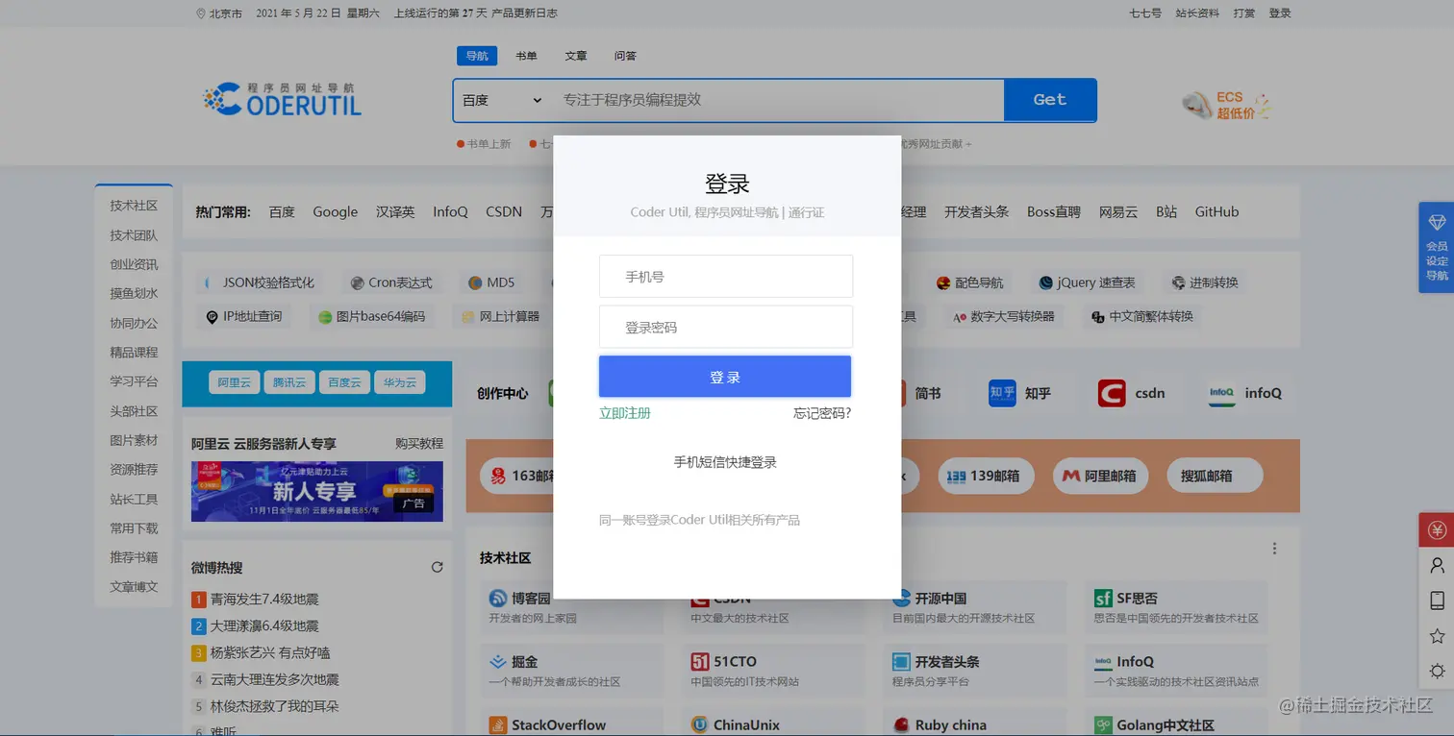The width and height of the screenshot is (1454, 736).
Task: Focus the 登录密码 input field
Action: pos(726,327)
